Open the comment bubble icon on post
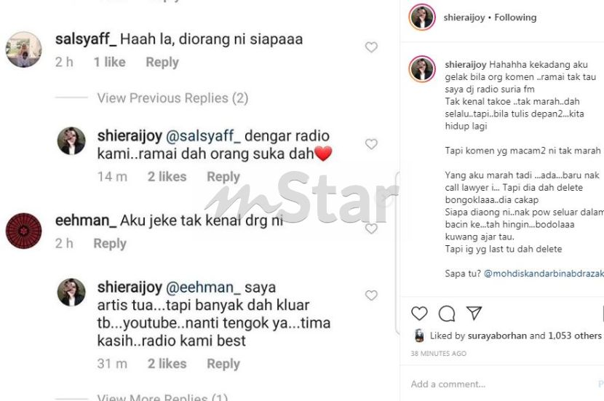 tap(447, 314)
